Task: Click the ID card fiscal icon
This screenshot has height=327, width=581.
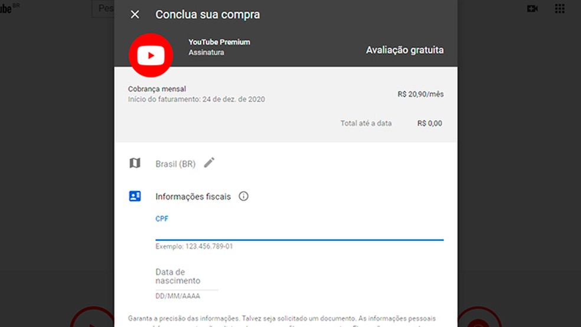Action: point(135,196)
